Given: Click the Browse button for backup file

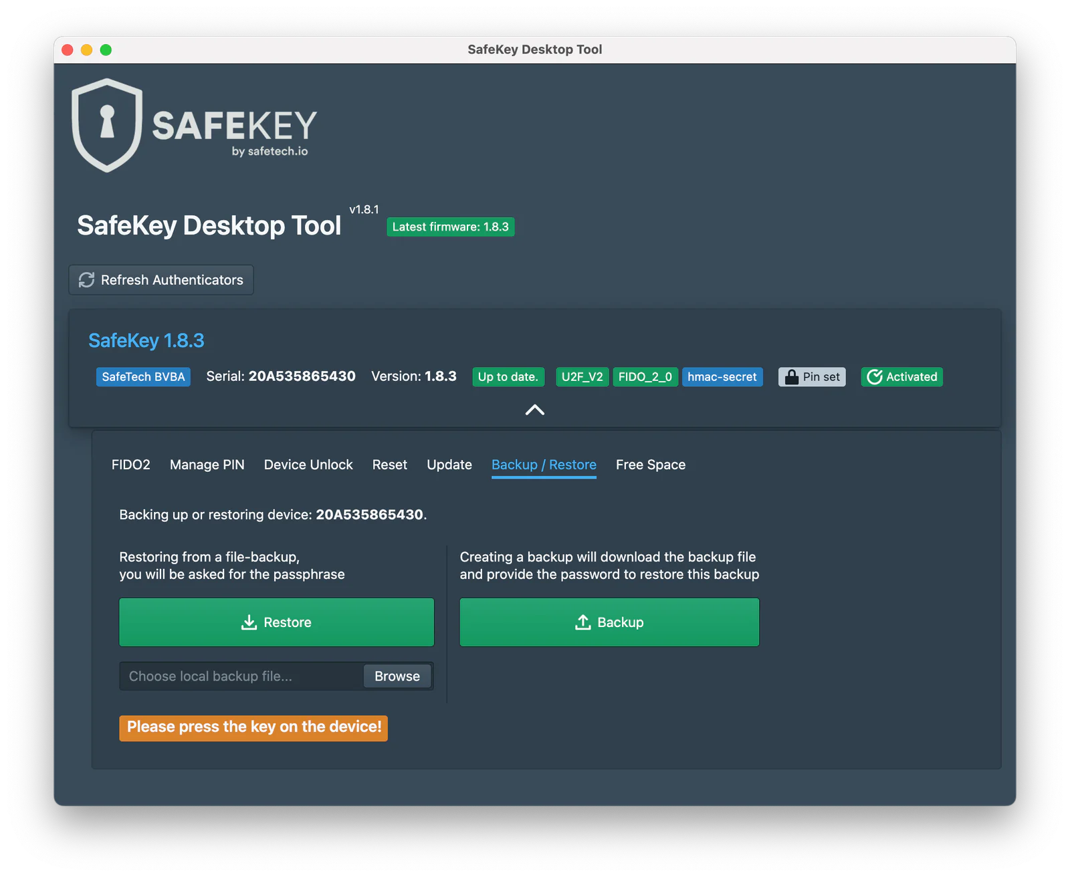Looking at the screenshot, I should tap(397, 676).
